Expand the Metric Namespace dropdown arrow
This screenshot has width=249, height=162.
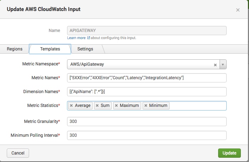(x=223, y=65)
